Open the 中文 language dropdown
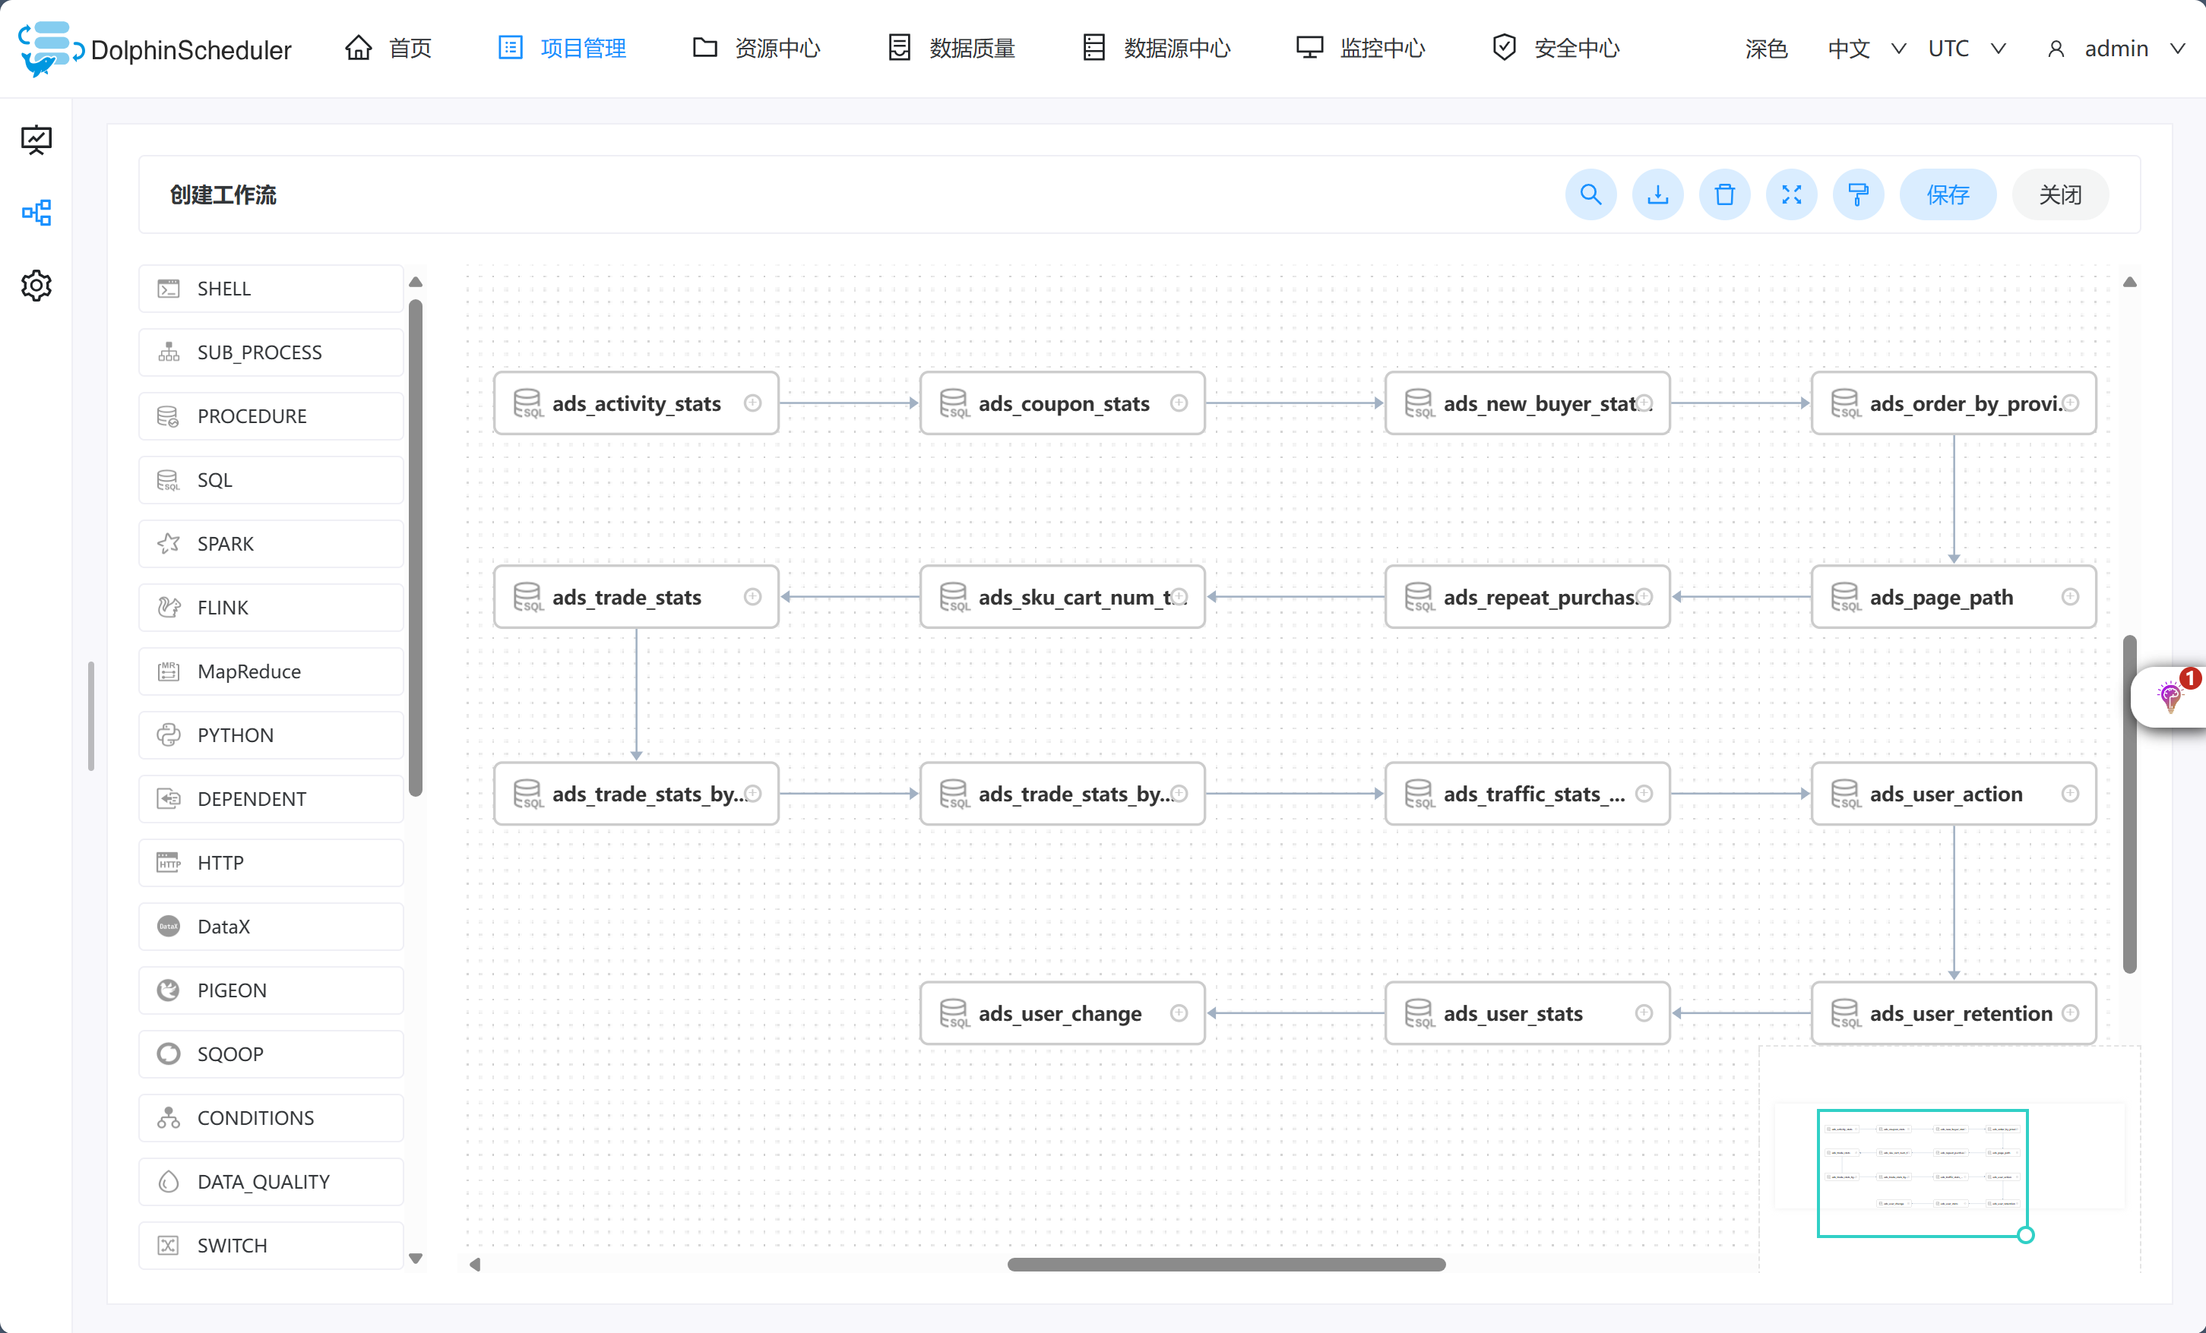Viewport: 2206px width, 1333px height. (1866, 49)
